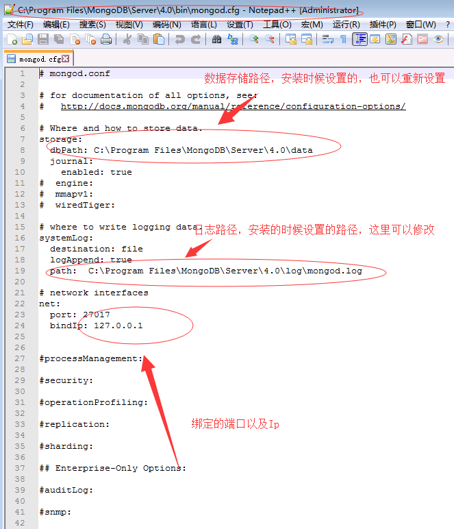Place cursor on the 'storage:' line
454x529 pixels.
61,139
